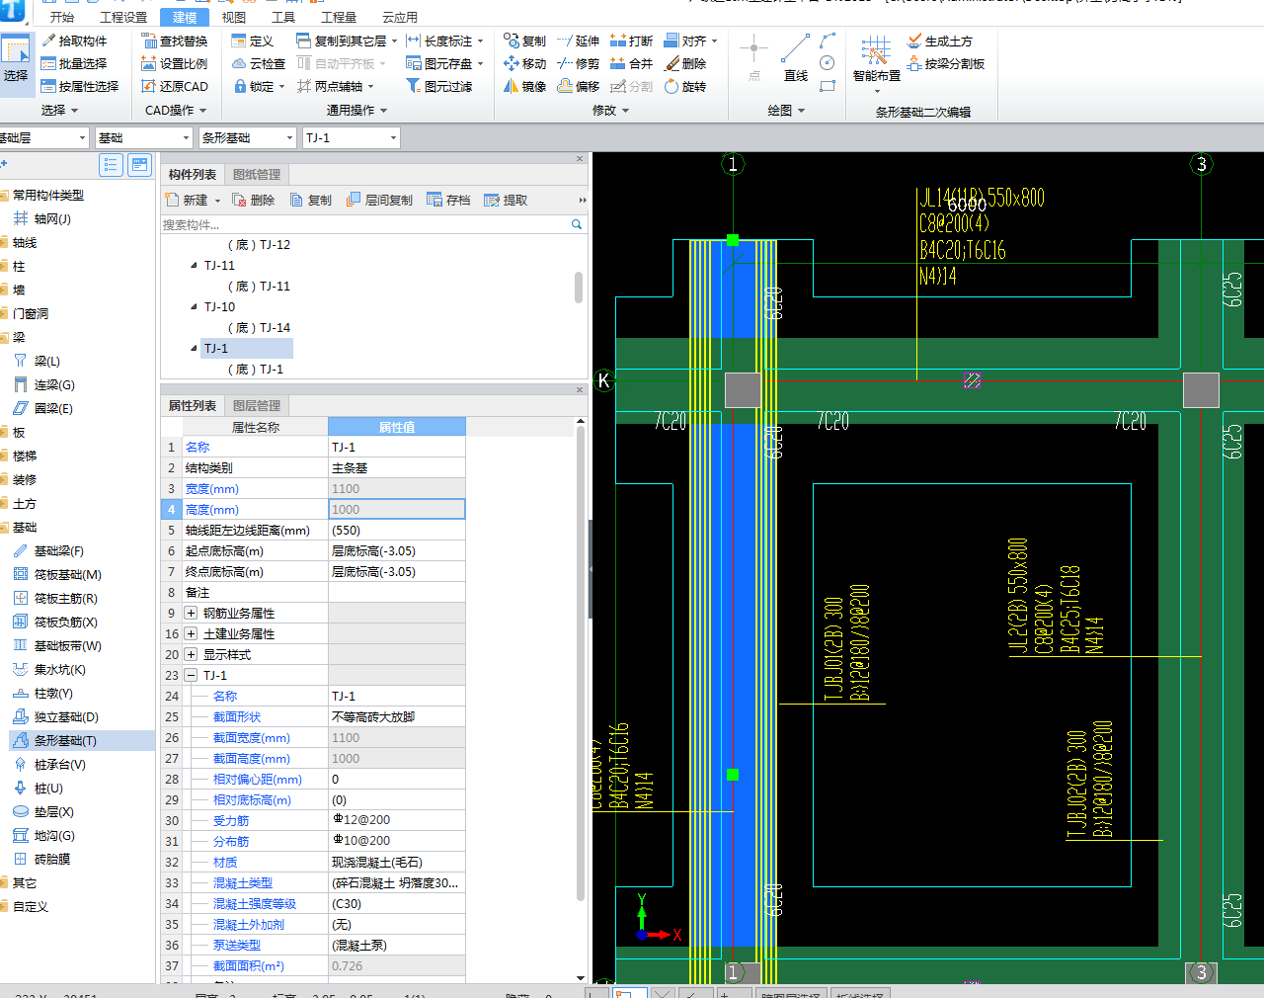Click the 高度(mm) value cell 1000
This screenshot has width=1264, height=998.
[x=396, y=509]
